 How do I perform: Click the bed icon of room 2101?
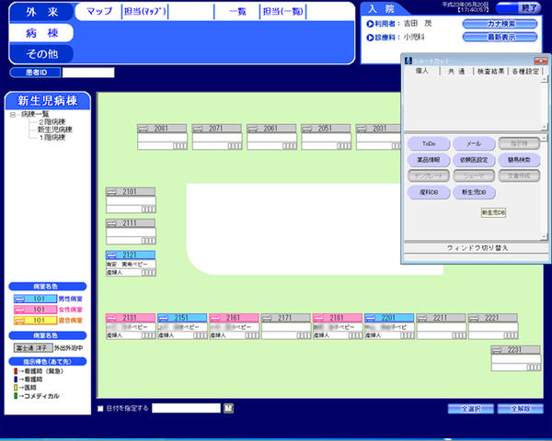(x=111, y=192)
